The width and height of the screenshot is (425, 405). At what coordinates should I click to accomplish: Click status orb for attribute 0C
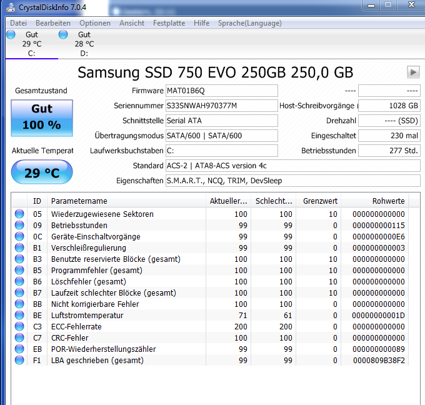coord(19,236)
